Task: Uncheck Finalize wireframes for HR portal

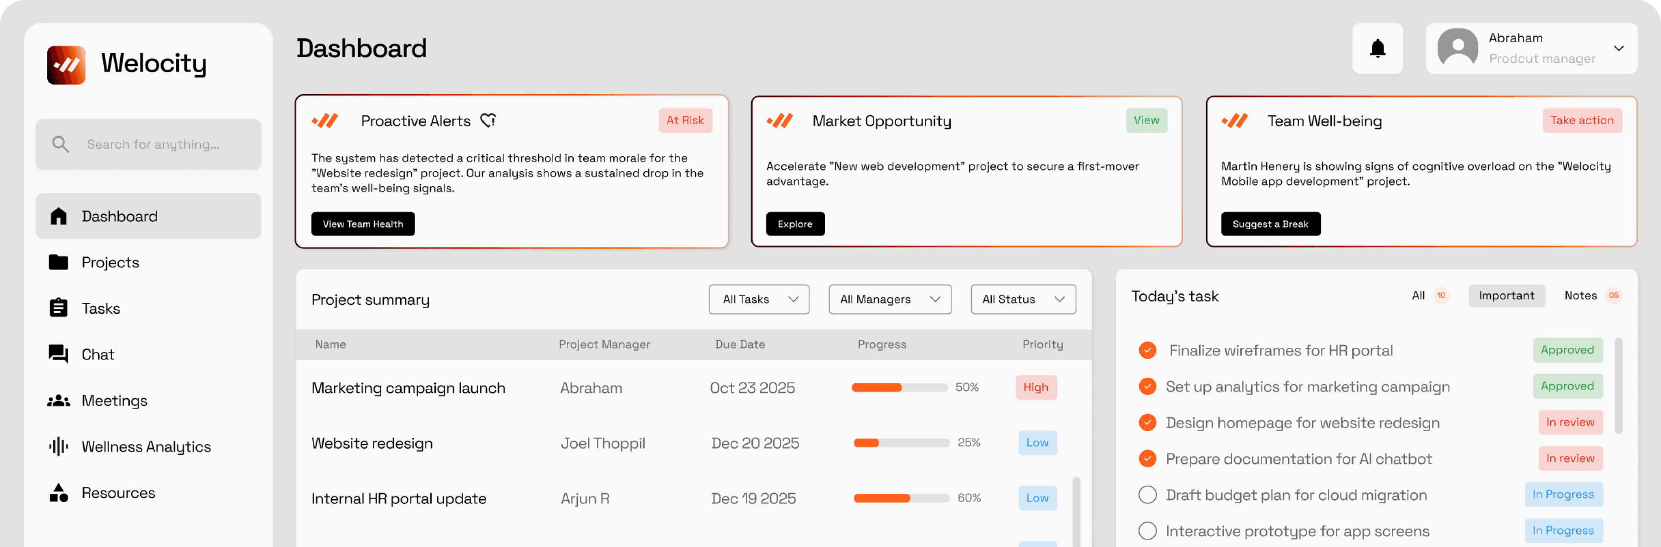Action: click(1147, 350)
